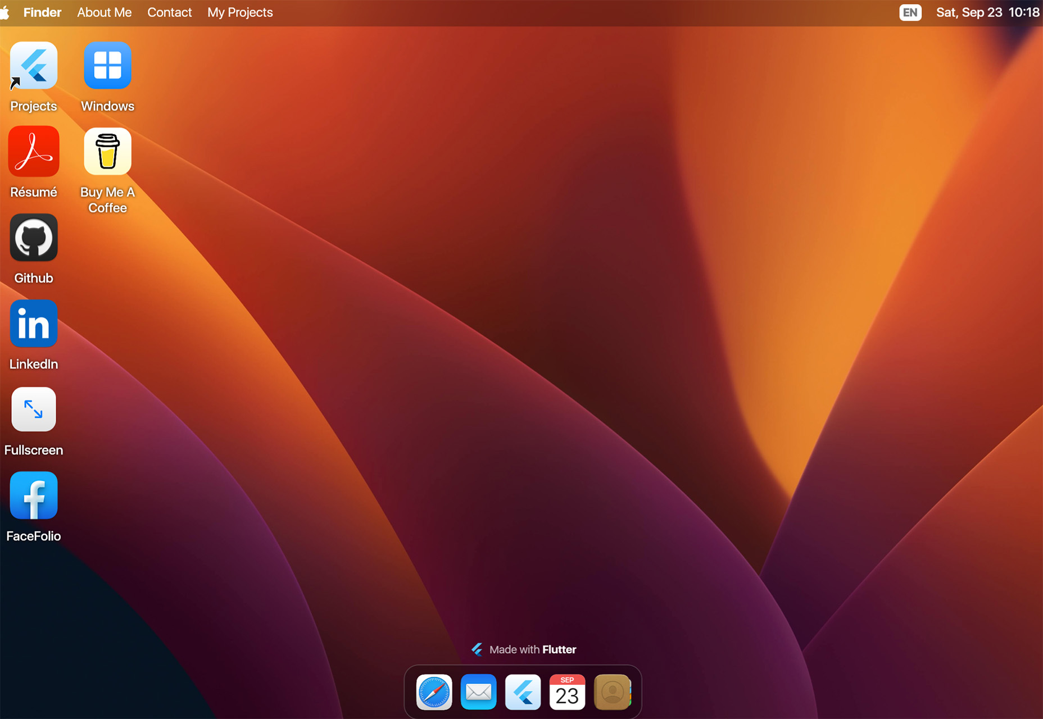Switch the EN language input indicator
1043x719 pixels.
coord(910,12)
